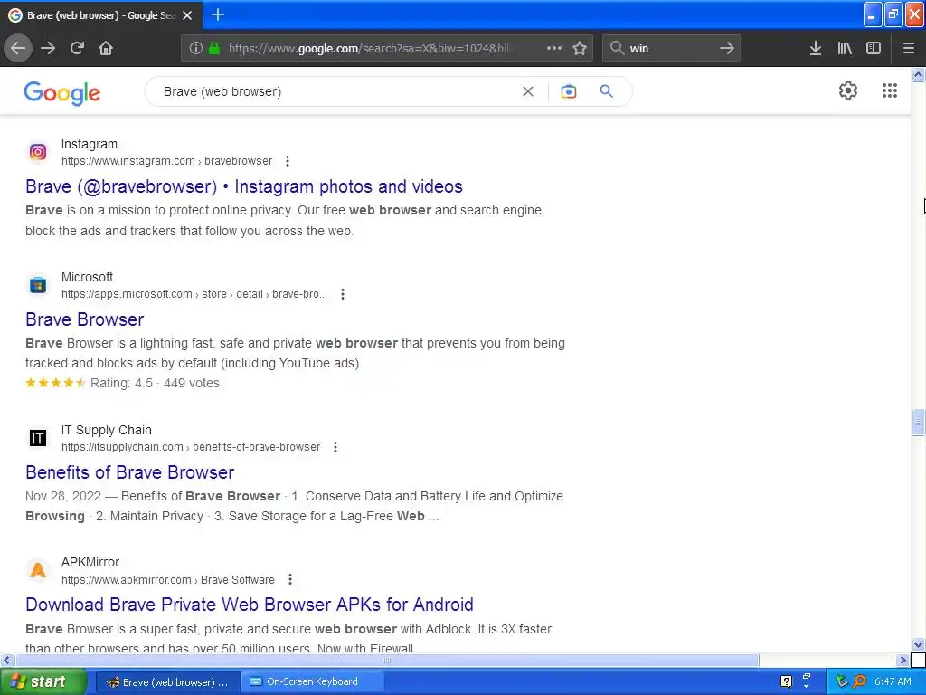Open the Downloads panel
The width and height of the screenshot is (926, 695).
click(816, 49)
